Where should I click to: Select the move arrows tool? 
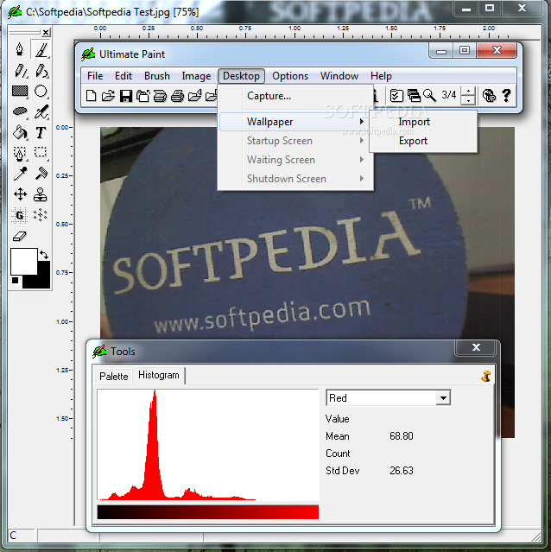point(20,194)
